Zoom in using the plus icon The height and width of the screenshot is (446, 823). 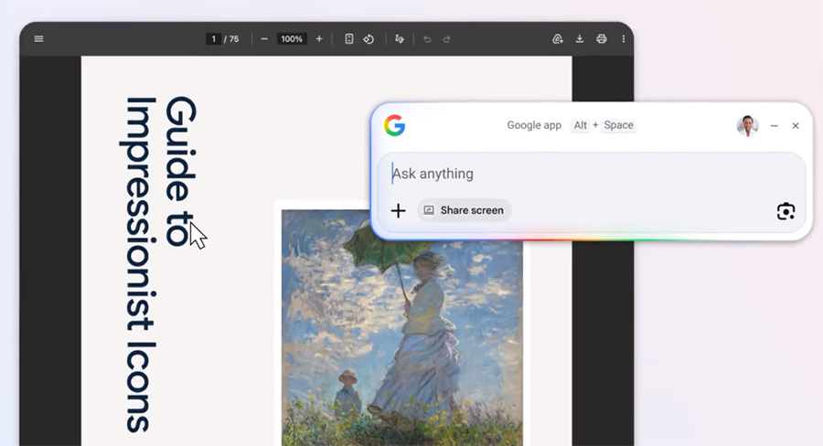pyautogui.click(x=319, y=38)
